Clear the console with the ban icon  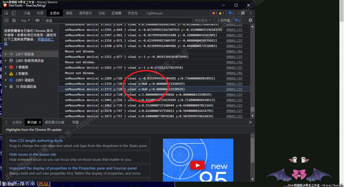(14, 20)
